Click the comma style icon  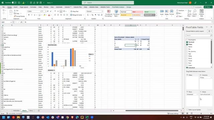pos(95,15)
